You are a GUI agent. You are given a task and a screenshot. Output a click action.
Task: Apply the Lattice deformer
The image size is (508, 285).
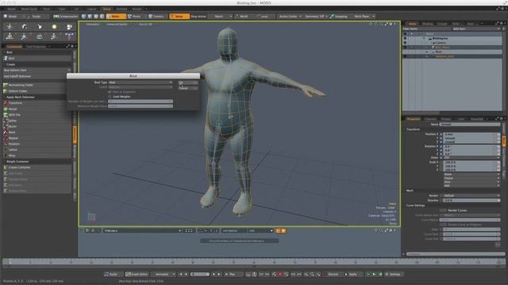tap(37, 150)
